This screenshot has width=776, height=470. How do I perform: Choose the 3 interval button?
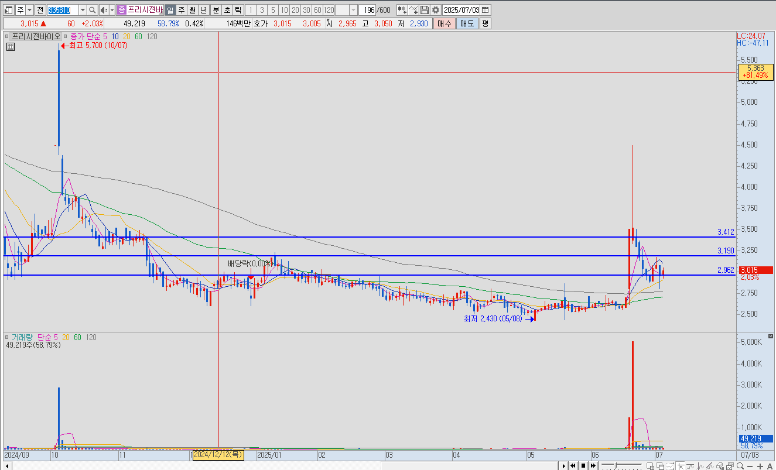pos(262,10)
